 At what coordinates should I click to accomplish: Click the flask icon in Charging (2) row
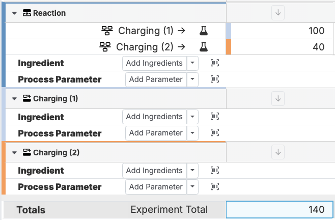pos(204,47)
